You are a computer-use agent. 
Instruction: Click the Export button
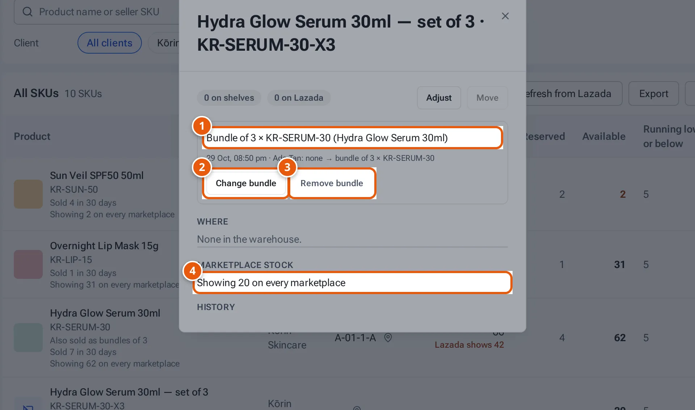tap(653, 93)
